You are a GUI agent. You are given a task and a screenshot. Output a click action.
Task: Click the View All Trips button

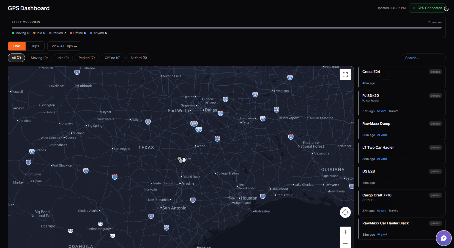pyautogui.click(x=64, y=46)
